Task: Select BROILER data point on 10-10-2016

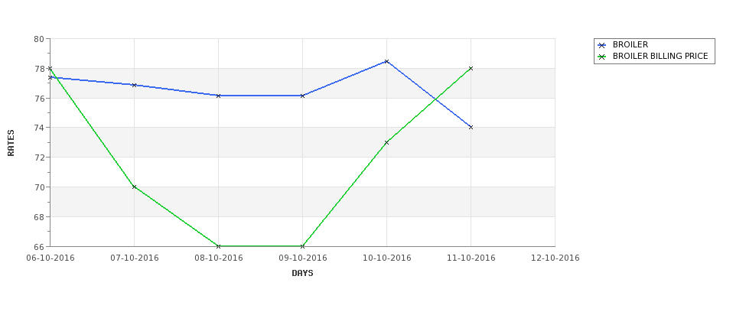Action: click(x=386, y=61)
